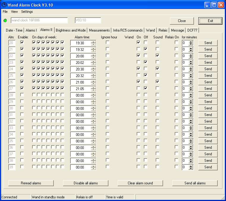Click 'Wand in standby mode' status text
Screen dimensions: 226x201
(x=48, y=197)
